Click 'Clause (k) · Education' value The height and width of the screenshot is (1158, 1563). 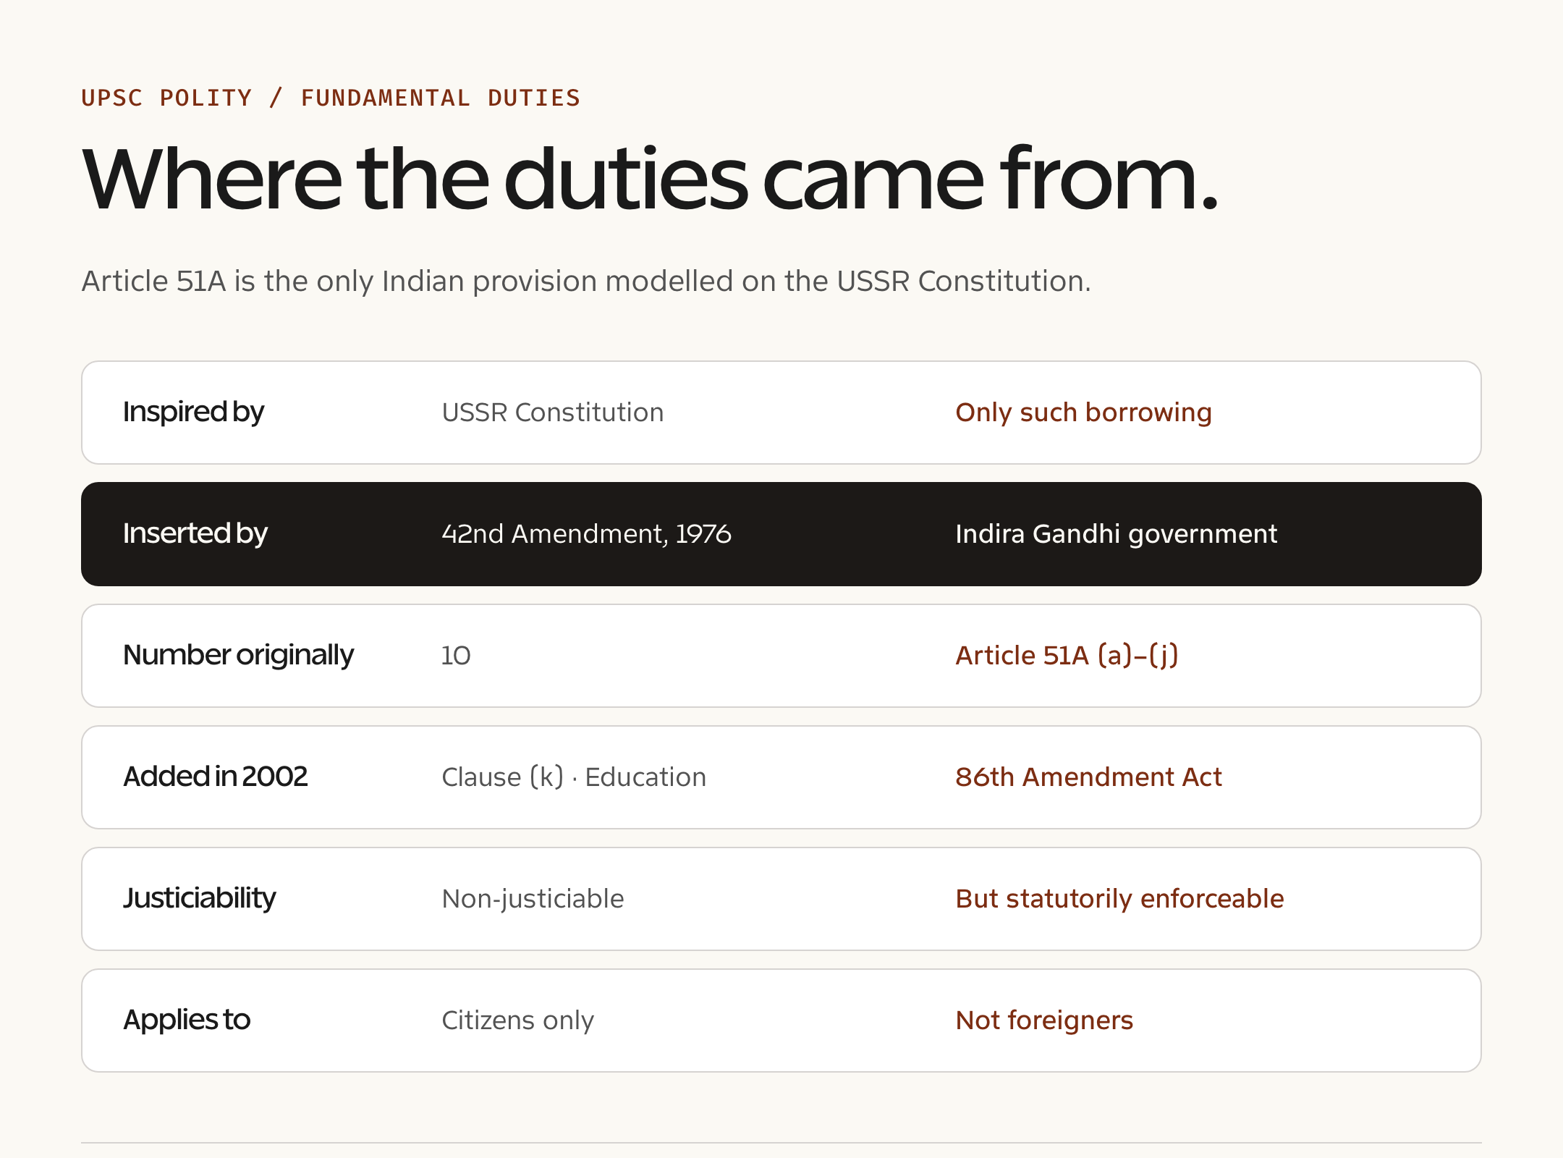click(574, 777)
